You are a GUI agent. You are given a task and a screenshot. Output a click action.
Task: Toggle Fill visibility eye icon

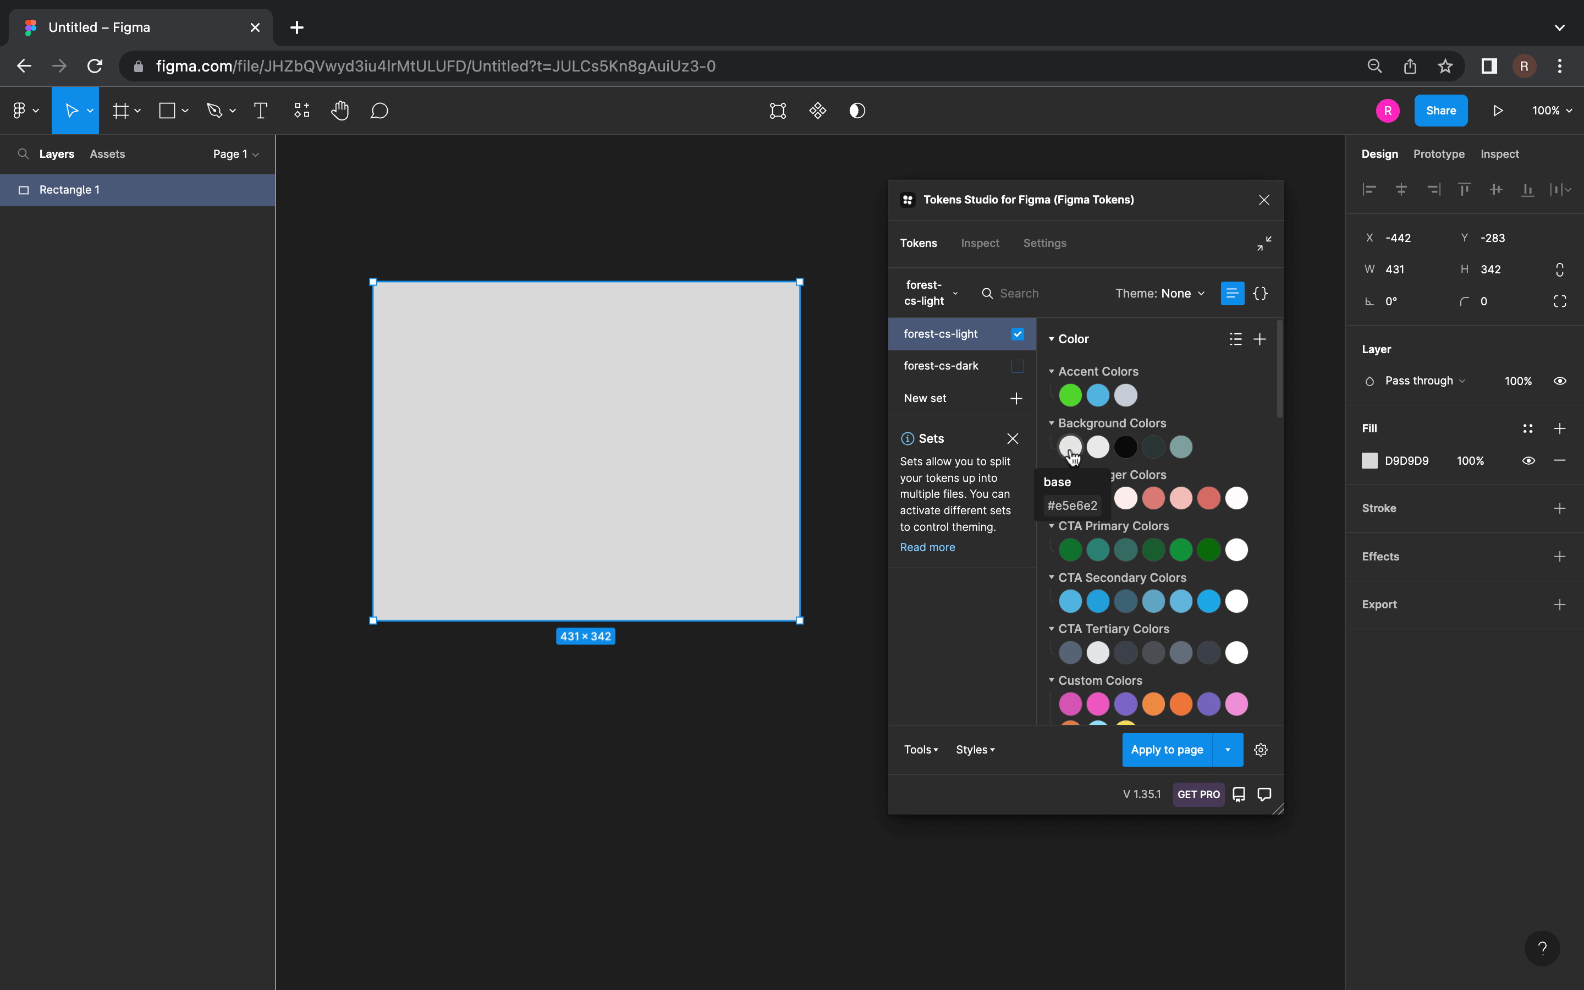coord(1528,461)
